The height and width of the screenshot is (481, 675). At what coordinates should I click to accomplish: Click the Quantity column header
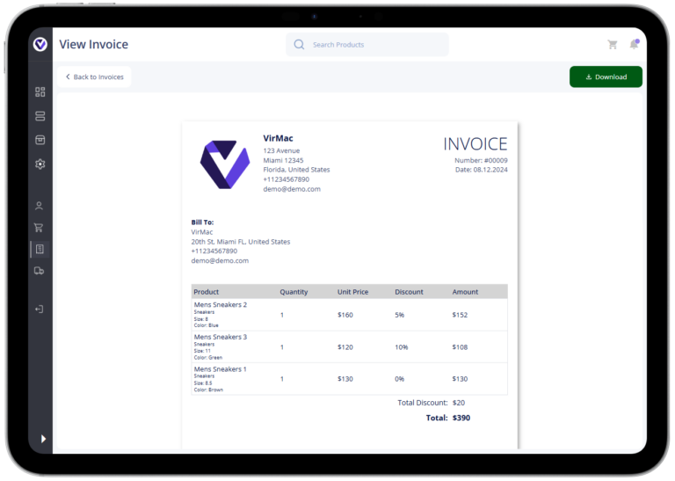click(294, 292)
